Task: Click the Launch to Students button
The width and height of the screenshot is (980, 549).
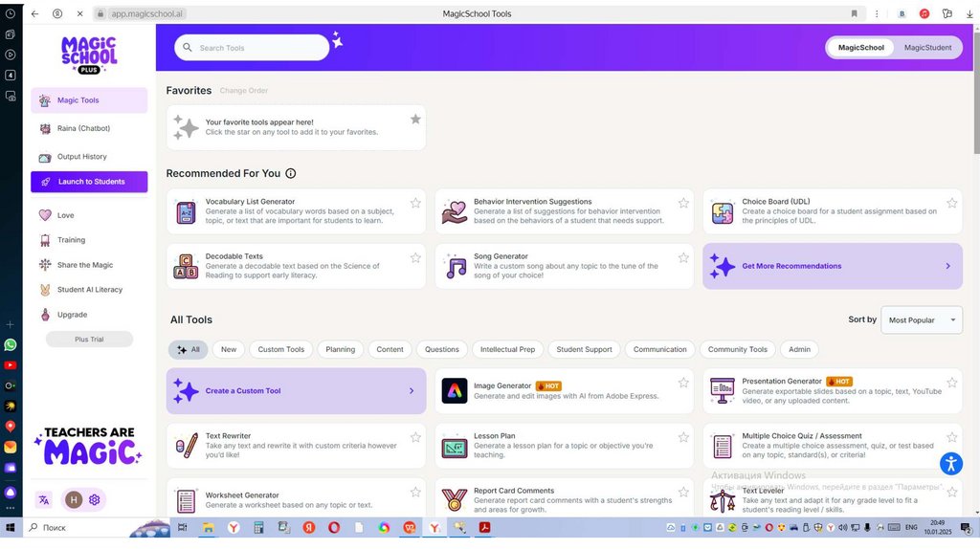Action: (x=89, y=182)
